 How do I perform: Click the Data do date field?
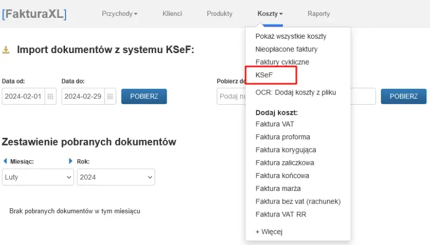pyautogui.click(x=83, y=96)
